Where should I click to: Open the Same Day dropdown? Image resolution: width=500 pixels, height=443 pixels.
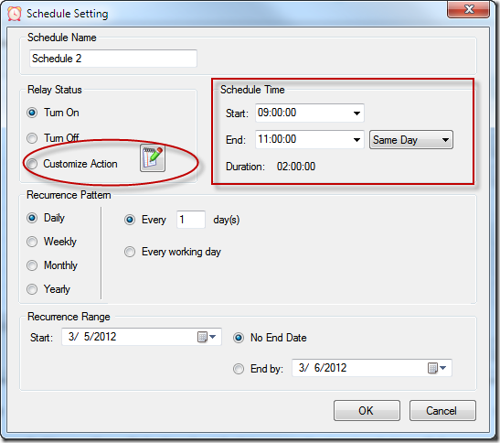coord(411,139)
